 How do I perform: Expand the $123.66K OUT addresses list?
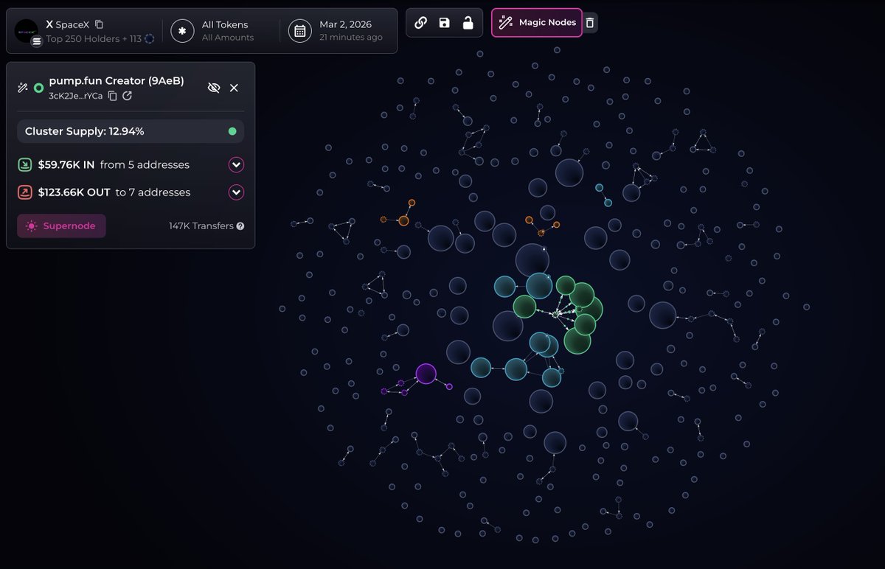click(236, 192)
